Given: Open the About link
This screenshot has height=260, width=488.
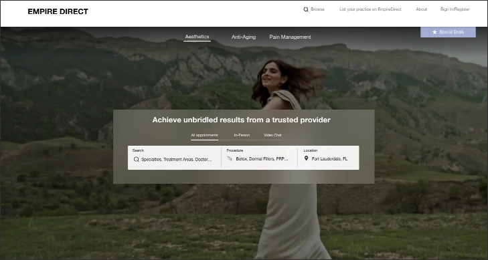Looking at the screenshot, I should [422, 9].
